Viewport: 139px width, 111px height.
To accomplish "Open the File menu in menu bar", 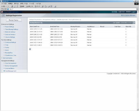I will point(4,3).
